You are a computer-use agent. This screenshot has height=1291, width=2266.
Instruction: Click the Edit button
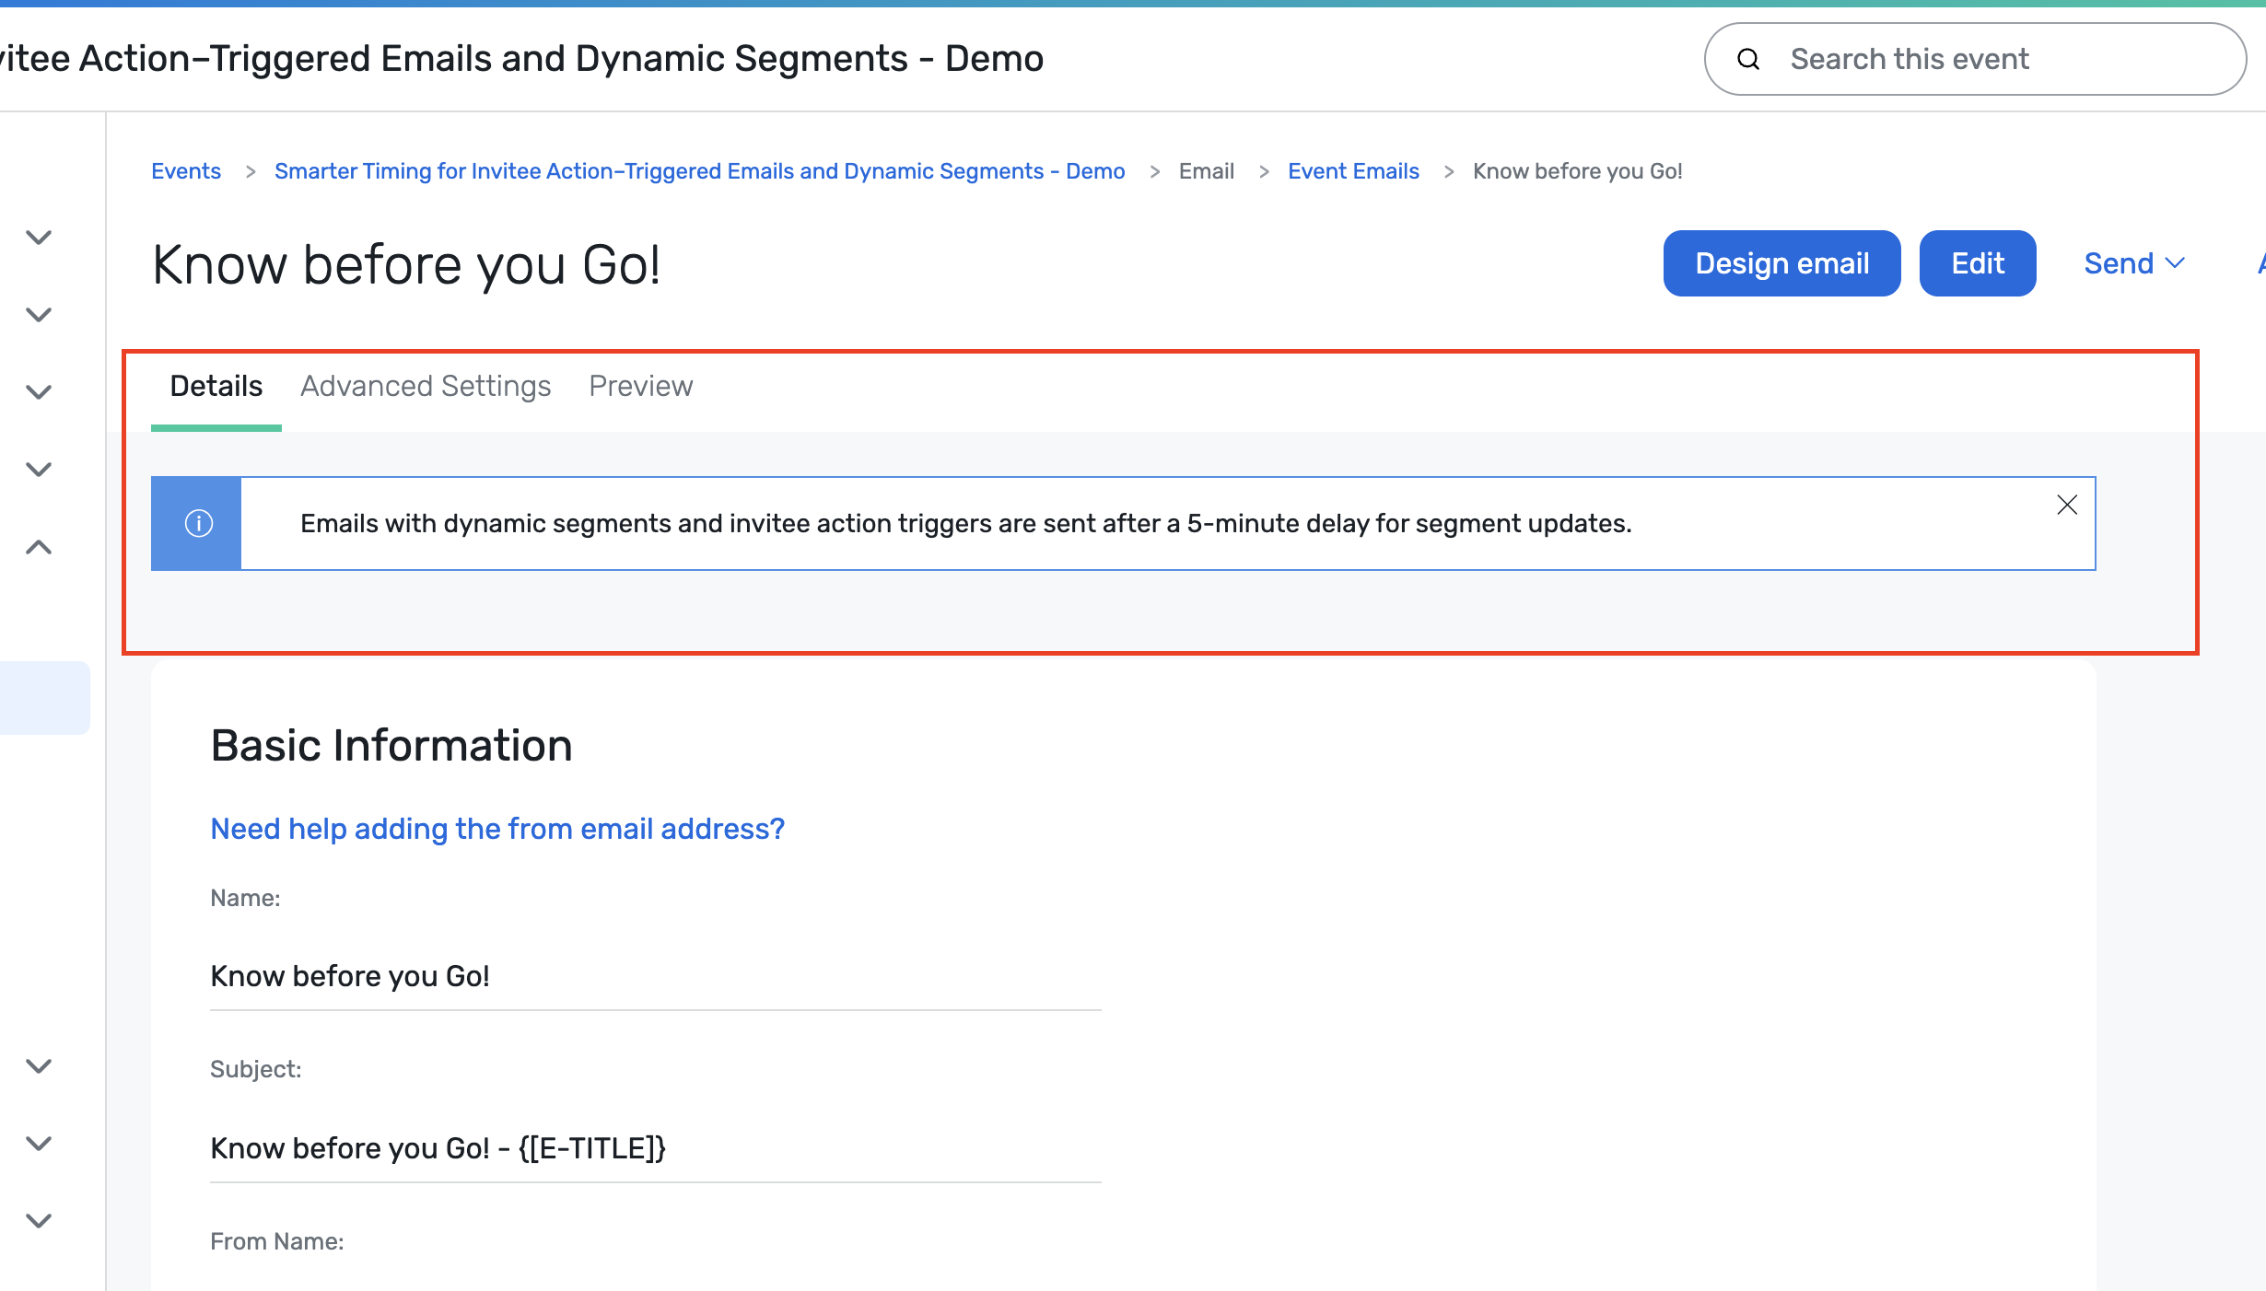1977,263
